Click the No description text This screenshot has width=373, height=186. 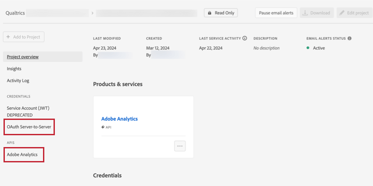266,48
